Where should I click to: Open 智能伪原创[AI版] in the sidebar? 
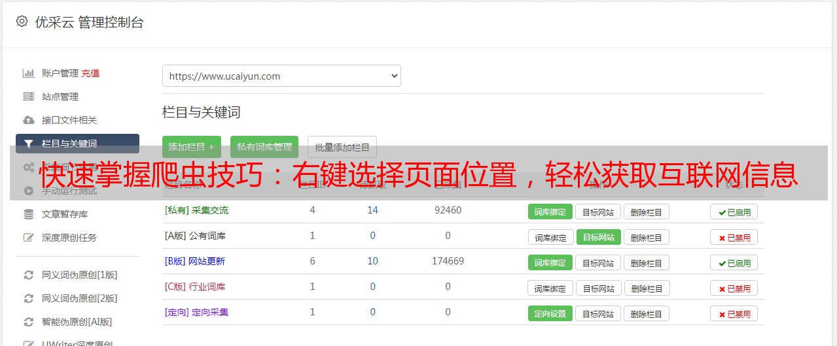77,322
